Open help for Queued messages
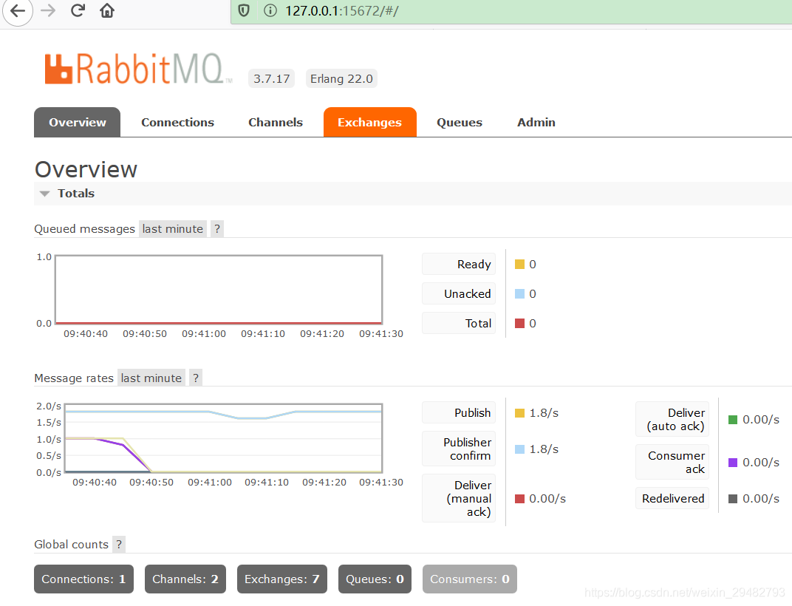 217,229
